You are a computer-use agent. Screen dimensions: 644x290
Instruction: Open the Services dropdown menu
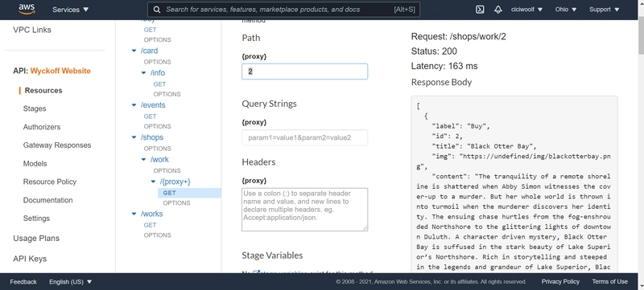coord(70,10)
